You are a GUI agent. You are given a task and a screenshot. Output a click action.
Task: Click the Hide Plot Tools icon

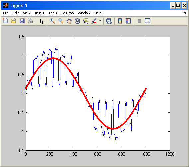[x=139, y=21]
